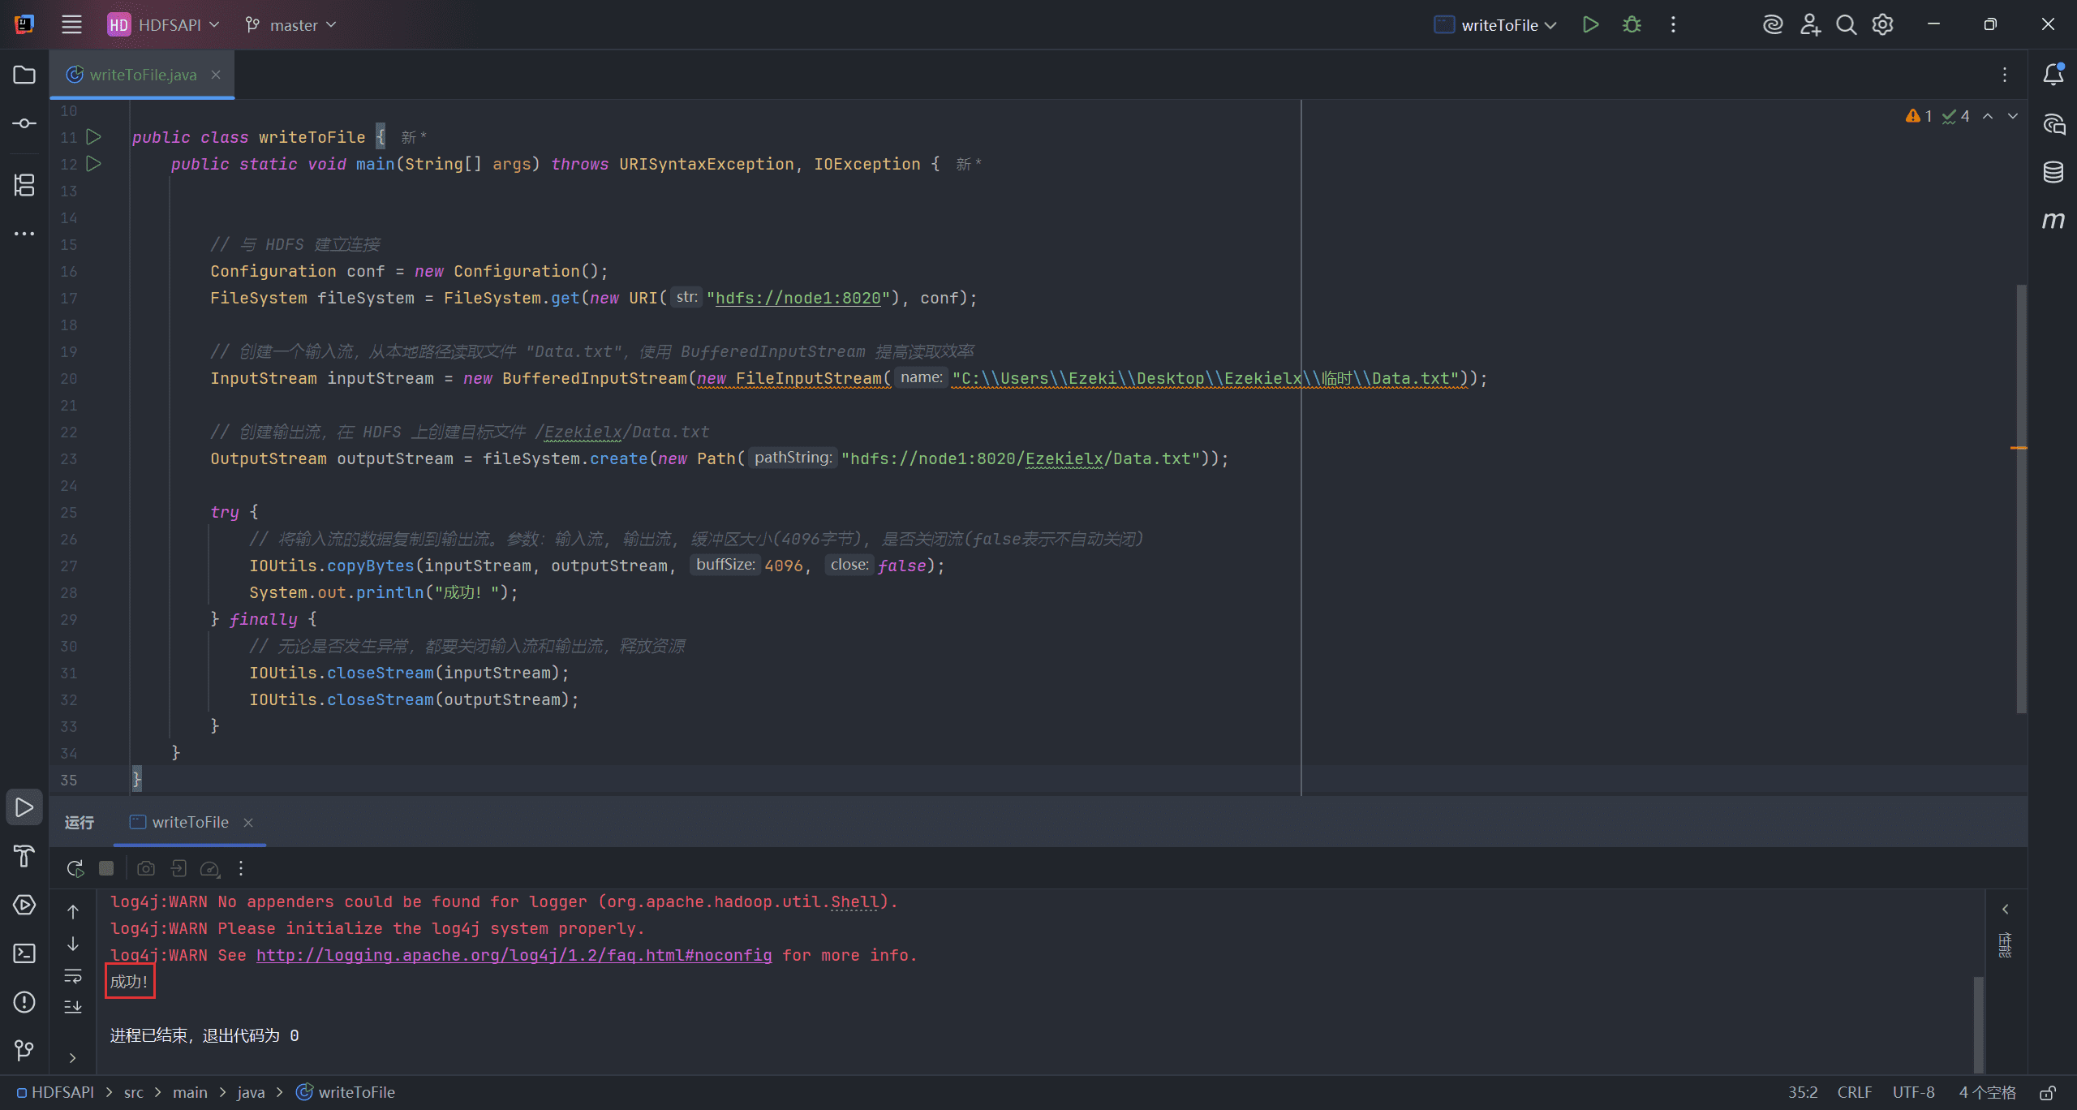
Task: Select the writeToFile.java editor tab
Action: [x=143, y=75]
